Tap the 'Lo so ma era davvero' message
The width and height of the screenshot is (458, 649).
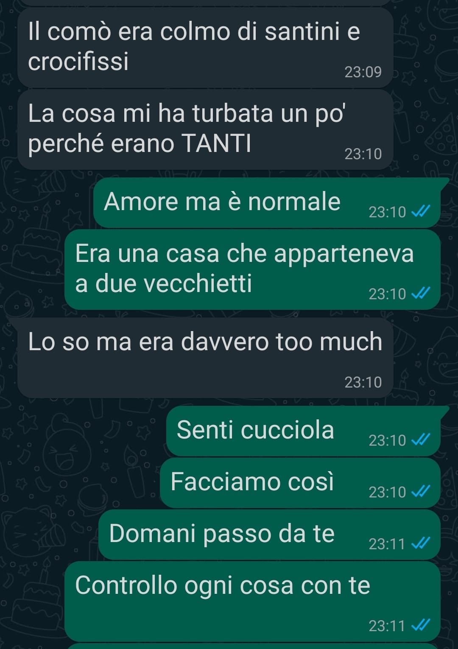pos(205,358)
